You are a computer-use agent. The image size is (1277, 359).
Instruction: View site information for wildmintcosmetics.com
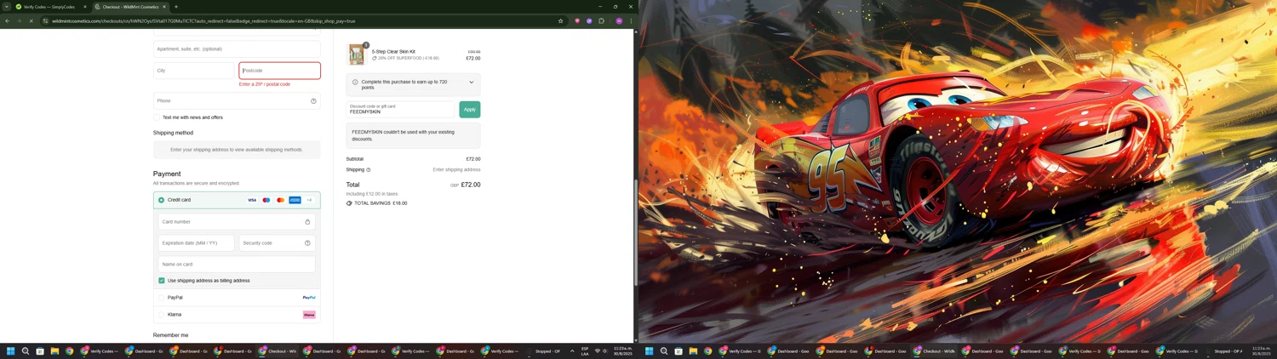[45, 20]
